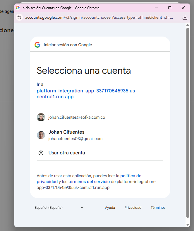Viewport: 194px width, 231px height.
Task: Open the Privacidad footer link
Action: 133,208
